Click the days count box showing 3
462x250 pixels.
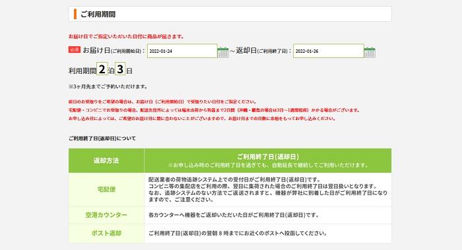pos(120,69)
